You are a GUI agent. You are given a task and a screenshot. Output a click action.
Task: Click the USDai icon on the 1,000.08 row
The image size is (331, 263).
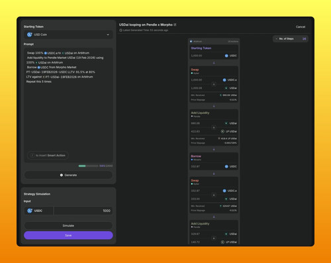[226, 88]
